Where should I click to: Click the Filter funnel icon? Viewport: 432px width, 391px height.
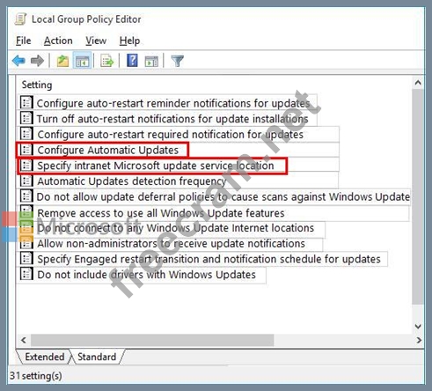pos(178,61)
